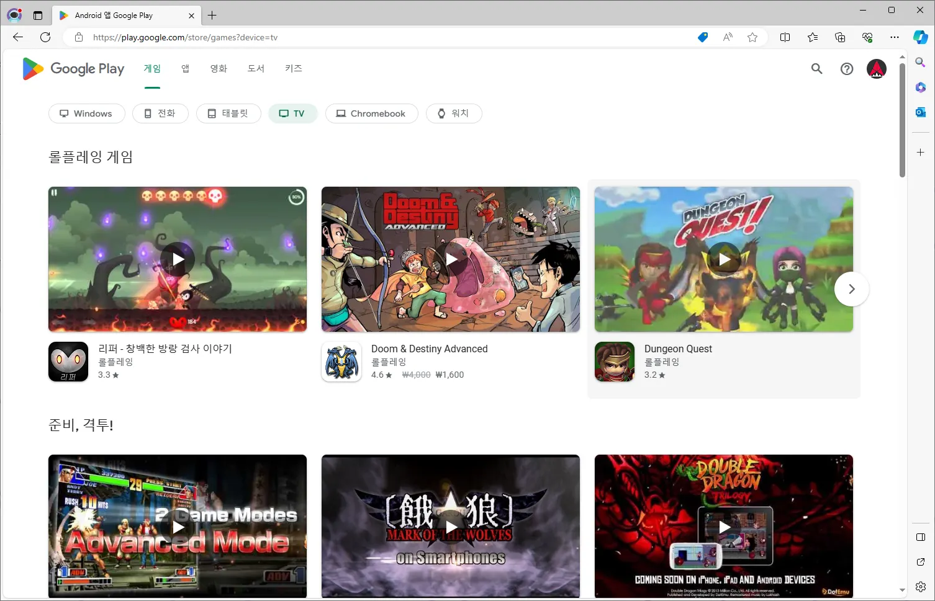The image size is (935, 601).
Task: Click the Google Play logo
Action: pyautogui.click(x=73, y=69)
